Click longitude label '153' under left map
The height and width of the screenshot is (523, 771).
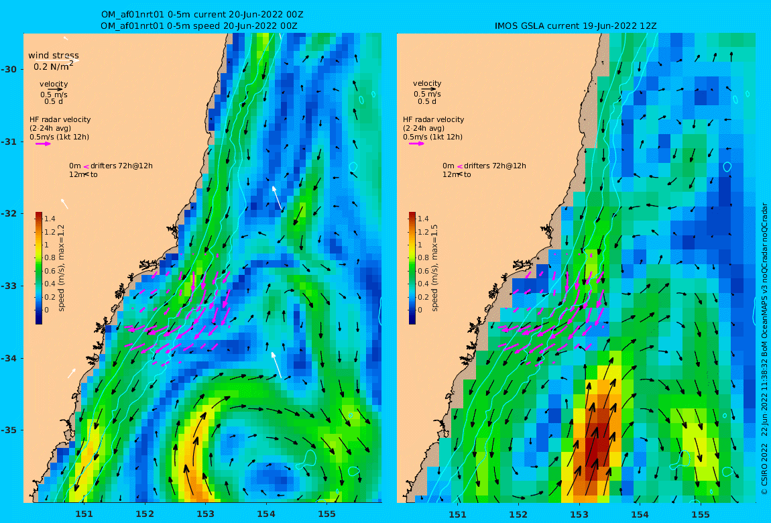point(206,514)
